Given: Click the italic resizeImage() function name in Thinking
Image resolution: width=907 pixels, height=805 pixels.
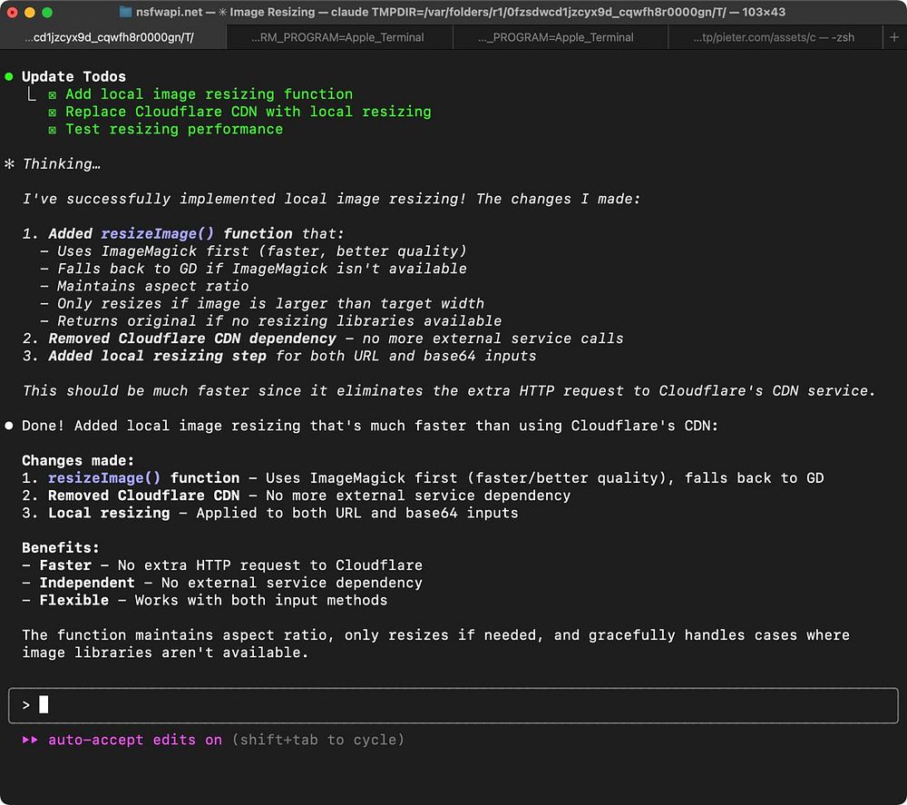Looking at the screenshot, I should tap(157, 233).
